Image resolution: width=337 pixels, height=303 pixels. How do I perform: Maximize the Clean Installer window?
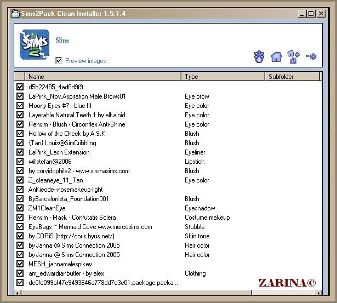pyautogui.click(x=311, y=14)
